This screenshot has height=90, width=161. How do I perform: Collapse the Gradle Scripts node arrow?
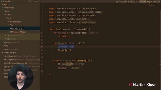click(1, 53)
